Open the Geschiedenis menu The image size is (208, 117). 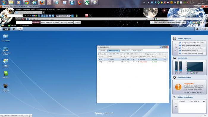coord(41,10)
